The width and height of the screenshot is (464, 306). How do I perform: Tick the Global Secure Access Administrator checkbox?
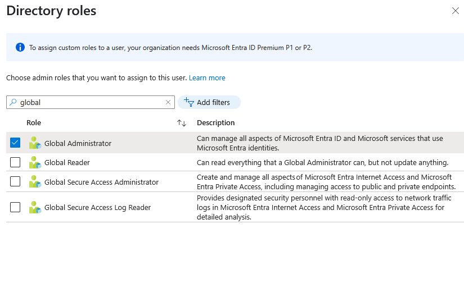15,181
